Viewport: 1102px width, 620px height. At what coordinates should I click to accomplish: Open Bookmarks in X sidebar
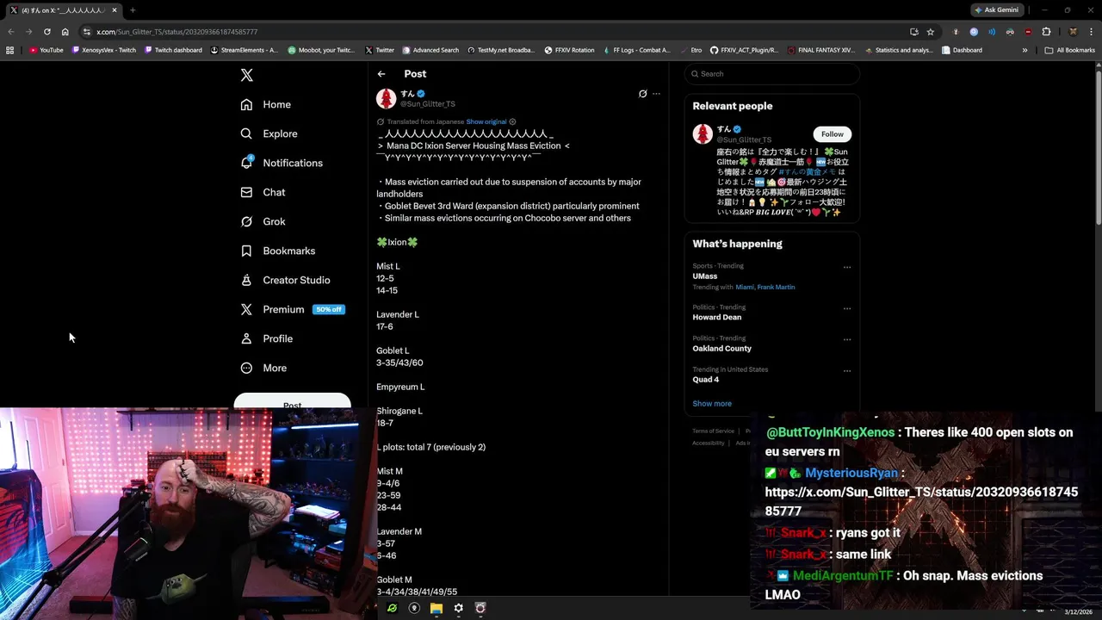click(x=277, y=251)
